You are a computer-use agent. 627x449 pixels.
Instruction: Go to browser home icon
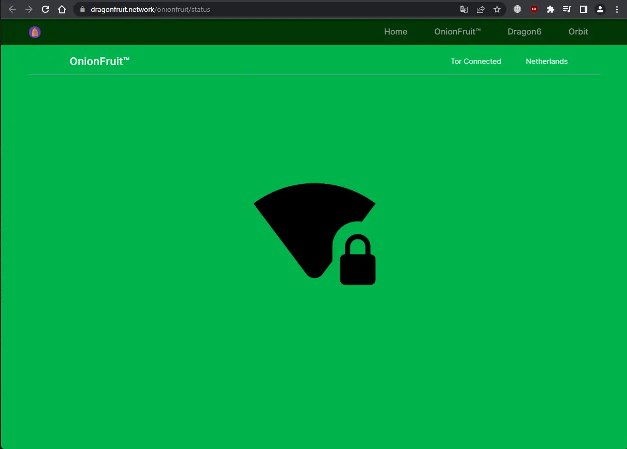tap(62, 9)
